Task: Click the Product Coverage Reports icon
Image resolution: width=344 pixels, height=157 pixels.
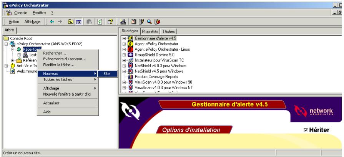Action: [131, 77]
